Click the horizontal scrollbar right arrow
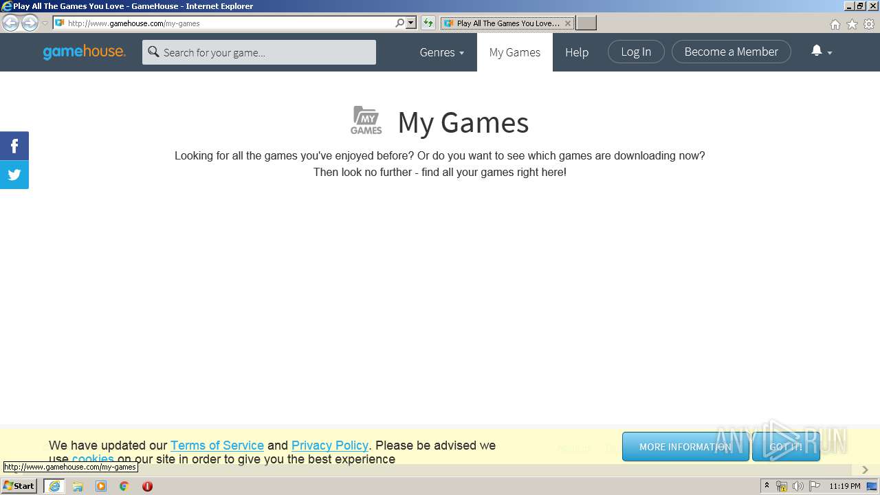880x495 pixels. click(865, 470)
